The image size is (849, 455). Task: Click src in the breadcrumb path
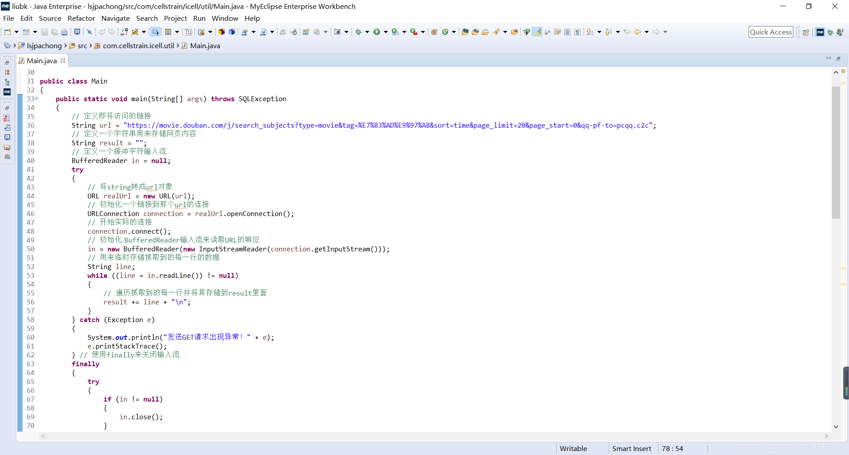[82, 45]
